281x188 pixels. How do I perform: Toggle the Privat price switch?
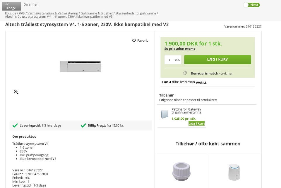coord(251,5)
